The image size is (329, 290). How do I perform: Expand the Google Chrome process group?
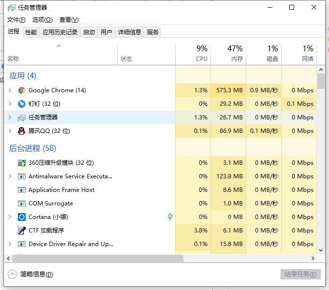(x=10, y=90)
